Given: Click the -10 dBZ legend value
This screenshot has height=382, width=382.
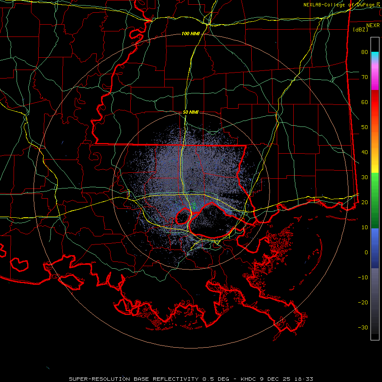Looking at the screenshot, I should (x=363, y=278).
